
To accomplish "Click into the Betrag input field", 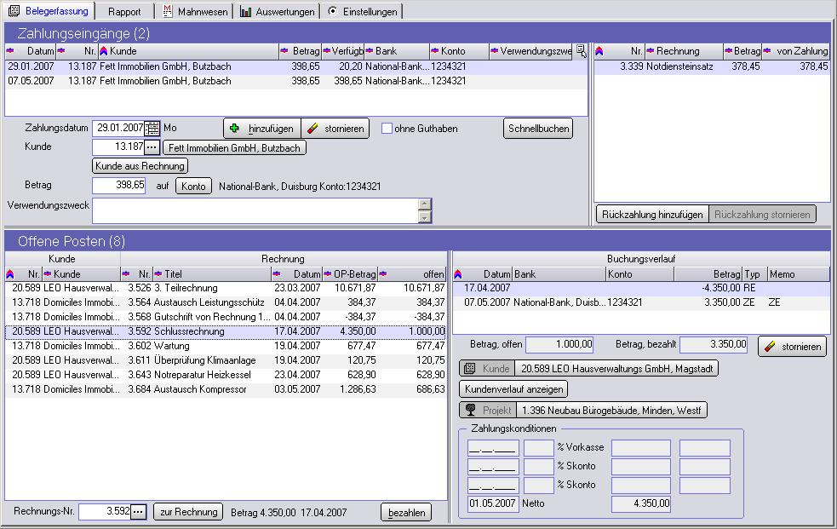I will click(x=119, y=185).
